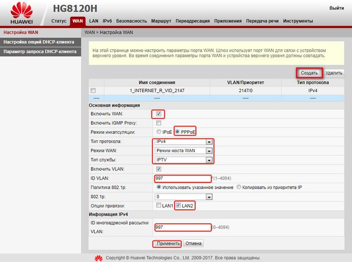
Task: Go to the Инструменты tab
Action: click(x=298, y=21)
